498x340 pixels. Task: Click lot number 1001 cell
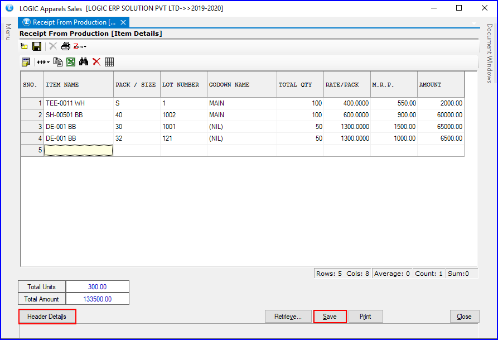tap(183, 127)
